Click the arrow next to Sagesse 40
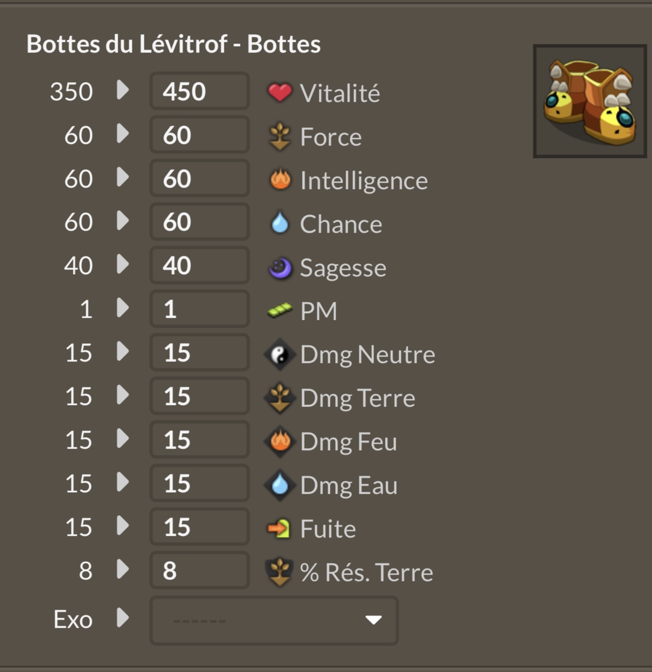This screenshot has width=652, height=672. (122, 264)
